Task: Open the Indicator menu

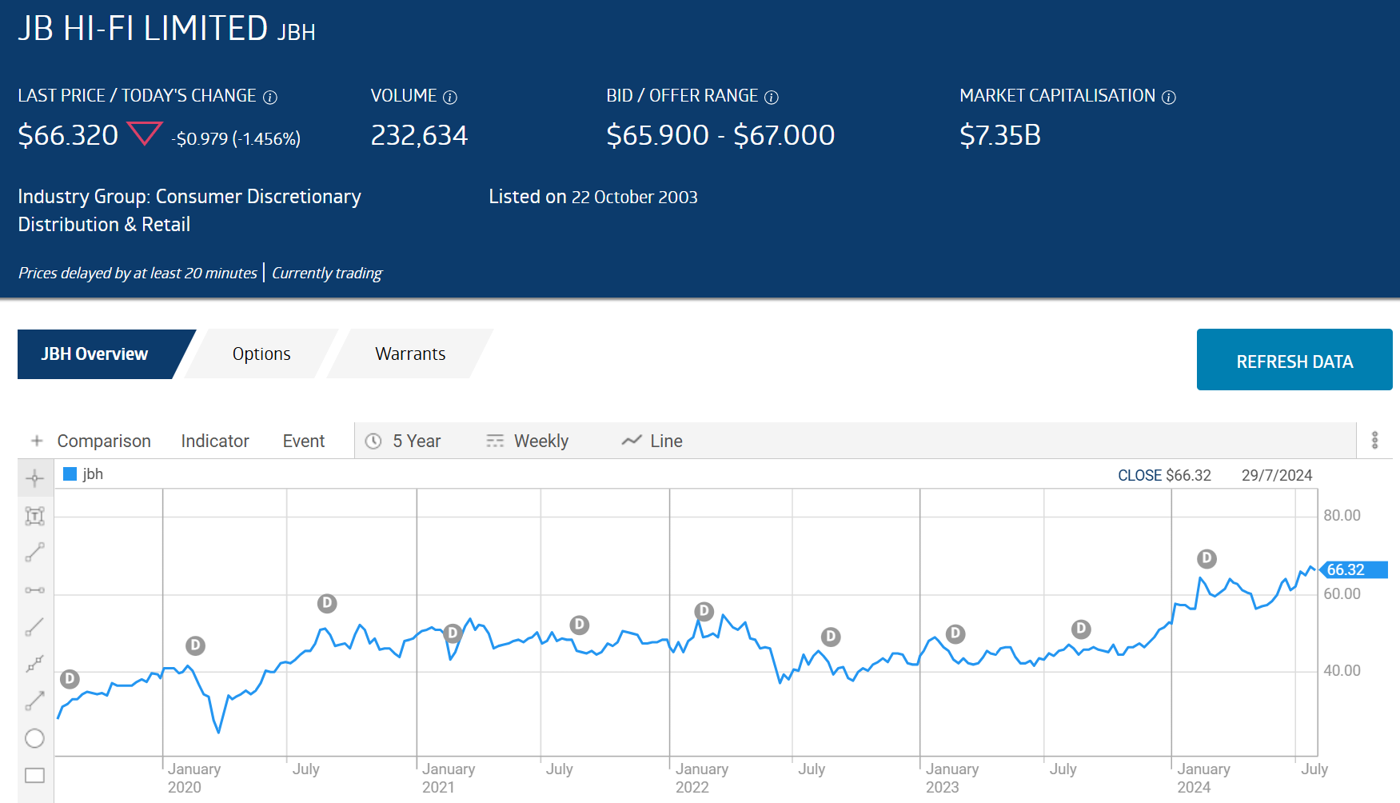Action: pyautogui.click(x=215, y=441)
